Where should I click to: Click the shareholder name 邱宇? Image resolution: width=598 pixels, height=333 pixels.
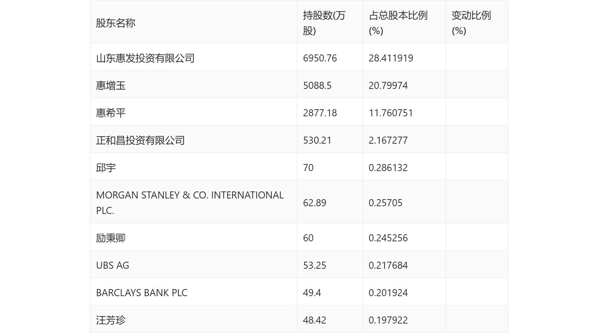point(106,168)
